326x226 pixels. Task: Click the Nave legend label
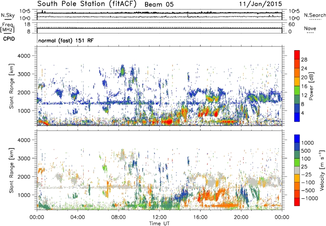310,28
